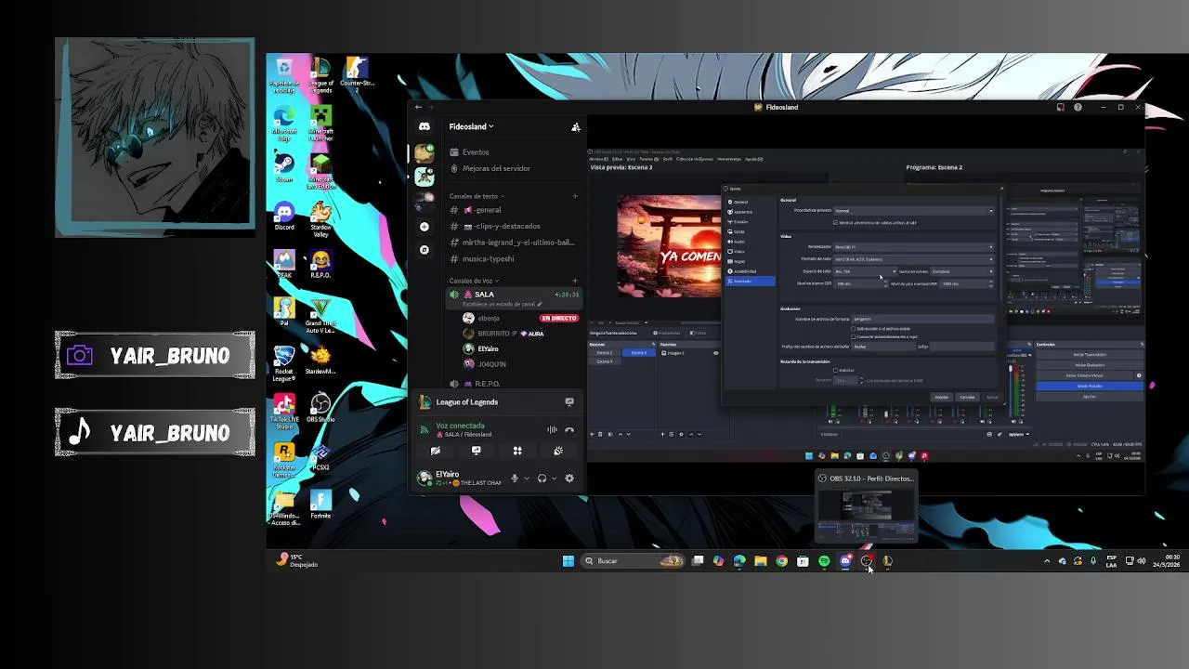Open Renderizador dropdown in OBS settings
1189x669 pixels.
pos(913,247)
